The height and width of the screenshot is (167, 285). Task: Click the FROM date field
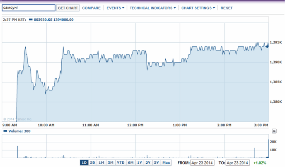(202, 162)
